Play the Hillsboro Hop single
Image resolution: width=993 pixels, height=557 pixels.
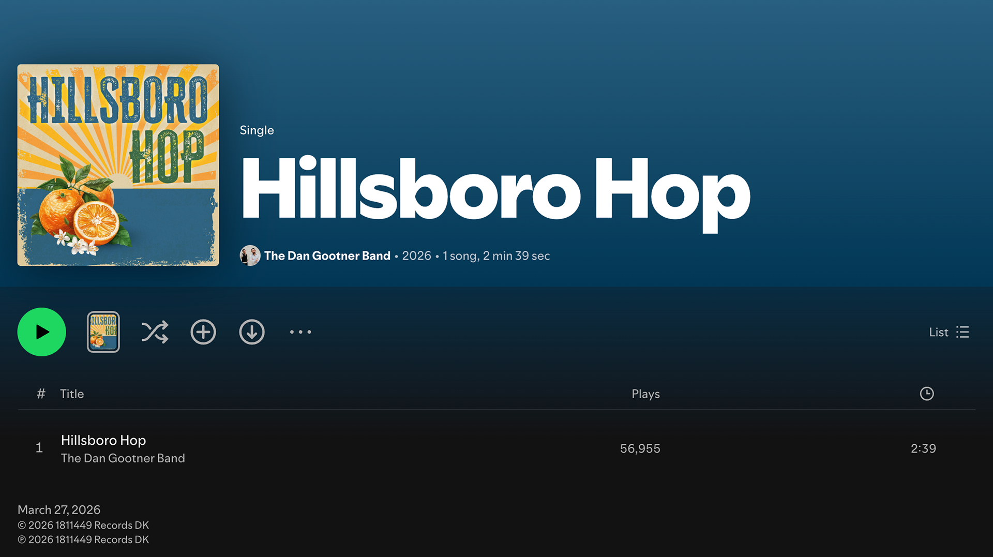(41, 332)
